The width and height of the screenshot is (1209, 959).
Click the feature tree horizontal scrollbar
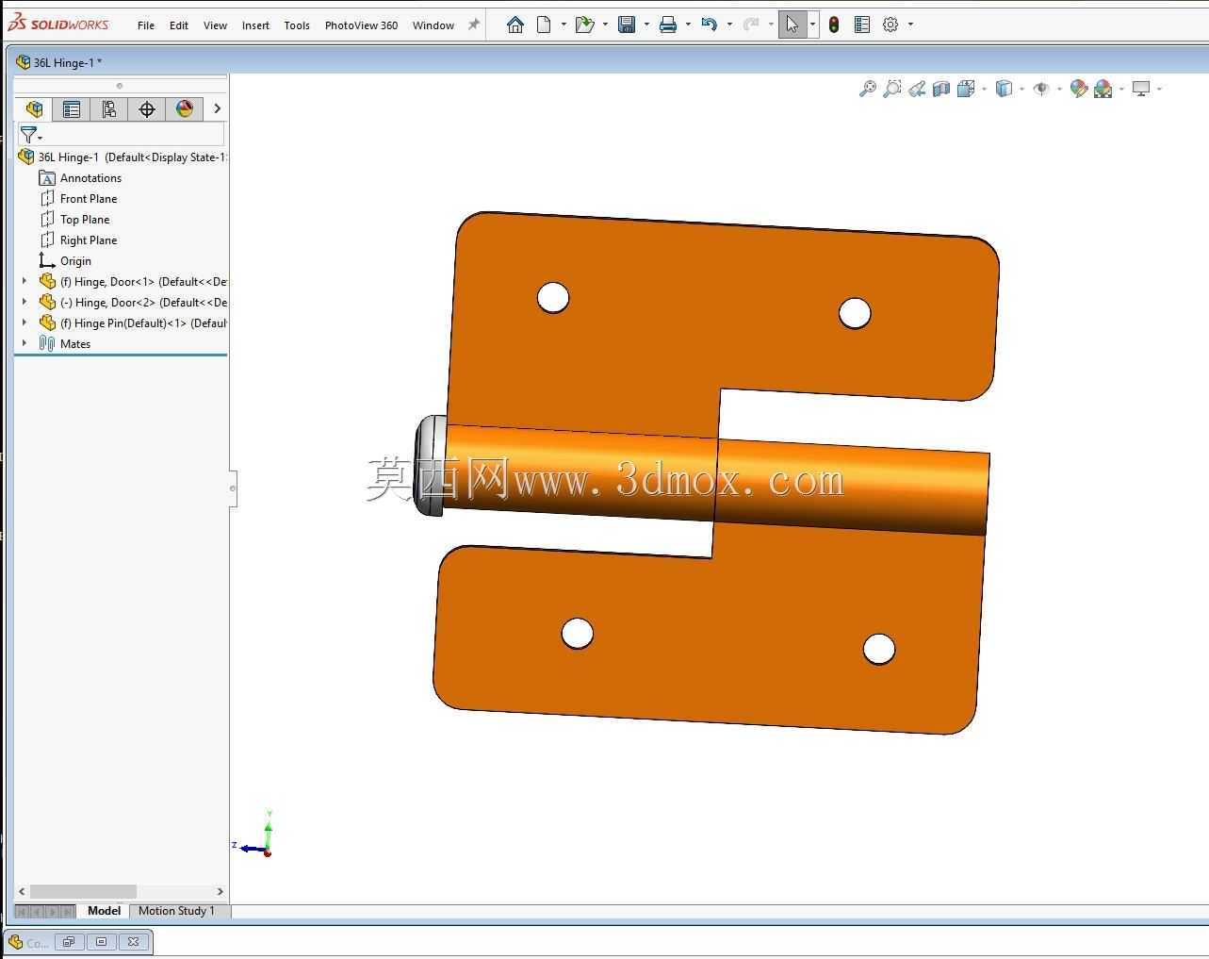83,891
